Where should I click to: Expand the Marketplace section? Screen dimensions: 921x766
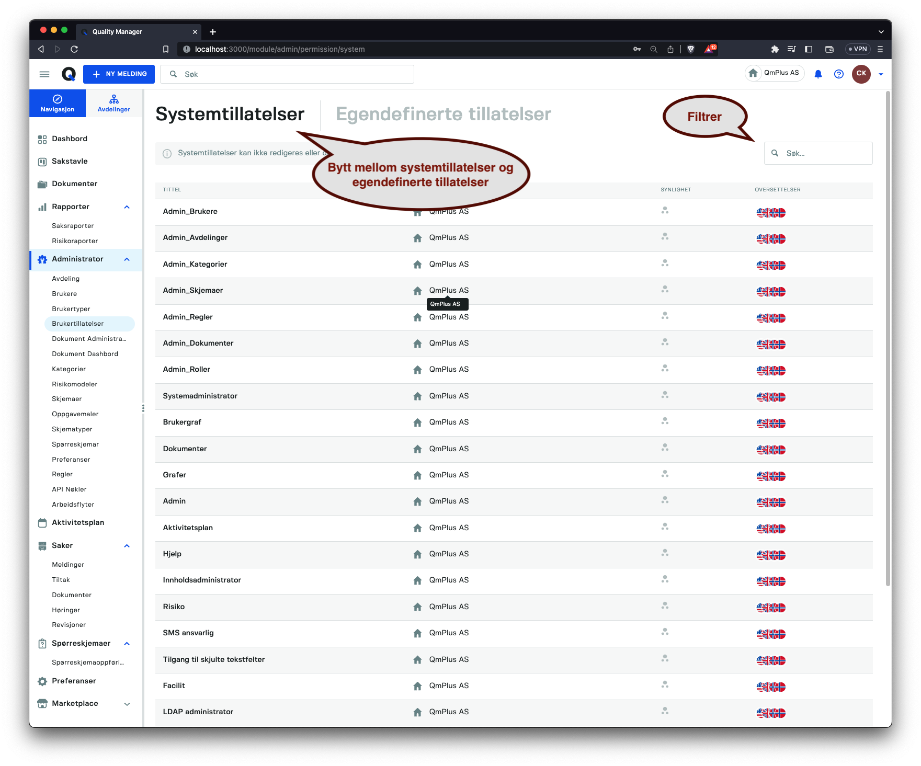pyautogui.click(x=127, y=704)
